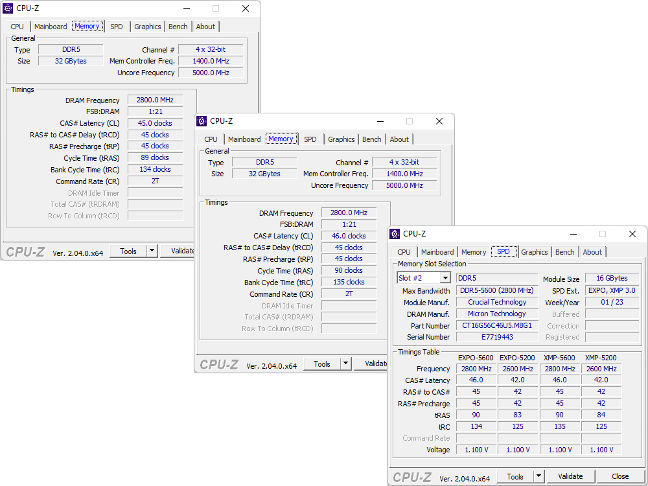The image size is (648, 486).
Task: Open the Bench tab in the middle window
Action: tap(371, 139)
